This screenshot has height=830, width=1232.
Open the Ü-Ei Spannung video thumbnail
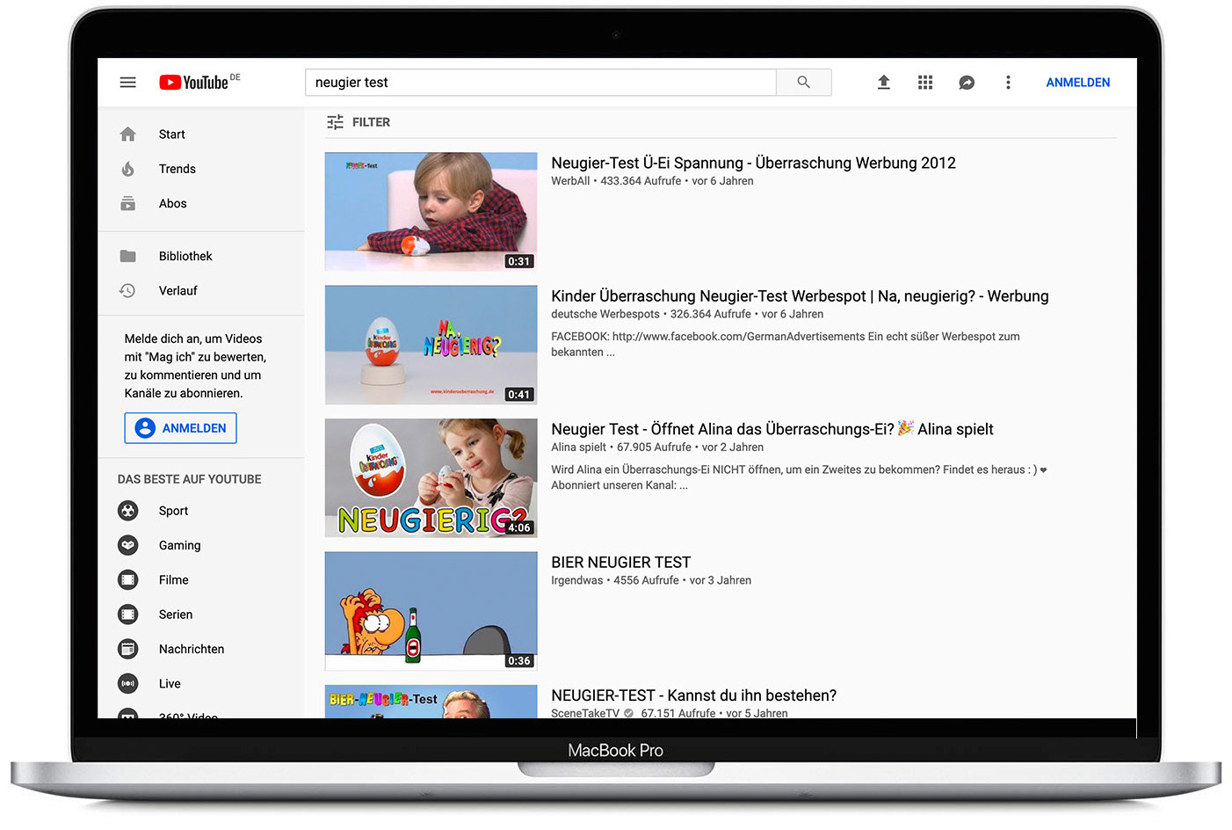click(x=431, y=212)
